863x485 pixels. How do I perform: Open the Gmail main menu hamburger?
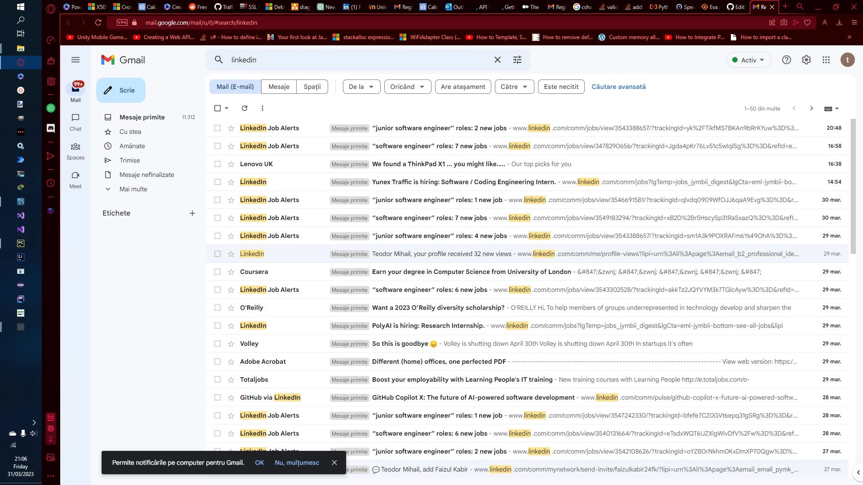pos(76,60)
